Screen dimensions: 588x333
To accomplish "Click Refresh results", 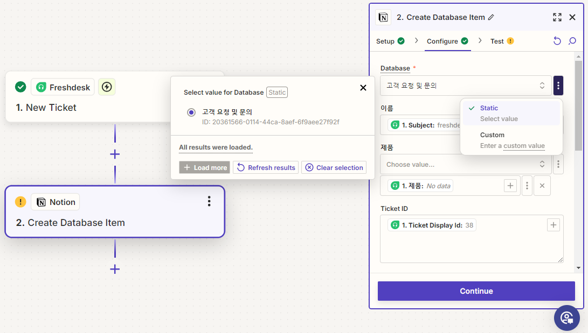I will pos(266,168).
